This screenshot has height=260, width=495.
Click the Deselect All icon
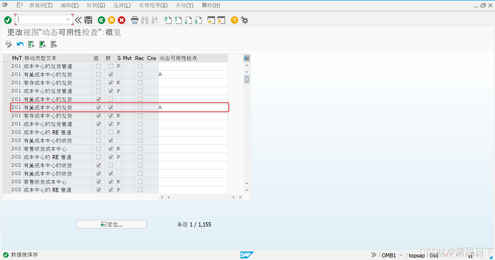tap(54, 44)
